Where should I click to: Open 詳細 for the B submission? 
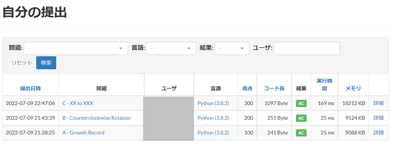[x=379, y=118]
